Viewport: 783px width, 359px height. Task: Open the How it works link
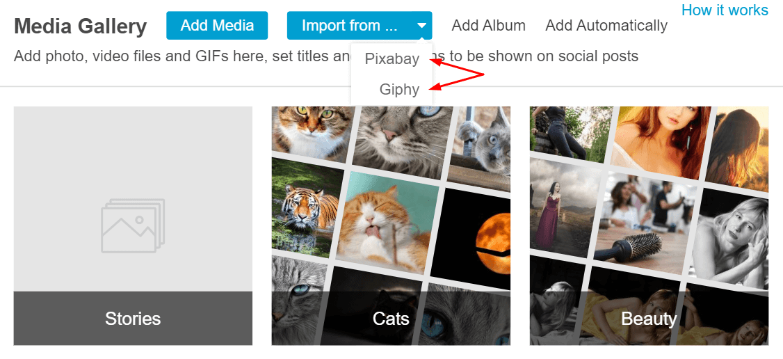[725, 10]
